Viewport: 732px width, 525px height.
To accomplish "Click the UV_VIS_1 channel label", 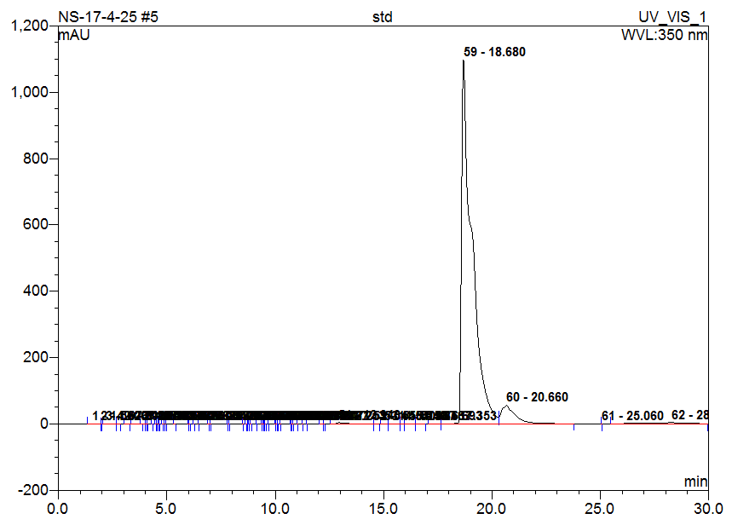I will [673, 17].
